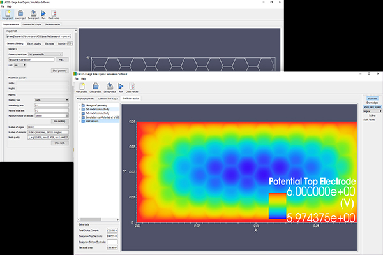Image resolution: width=383 pixels, height=255 pixels.
Task: Open File menu in front window
Action: [77, 79]
